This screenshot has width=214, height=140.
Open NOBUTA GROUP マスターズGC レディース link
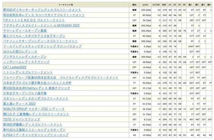34,109
